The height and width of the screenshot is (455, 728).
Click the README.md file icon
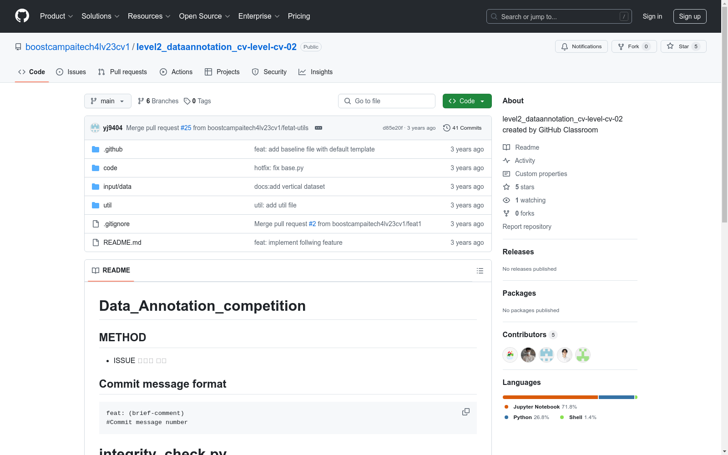point(96,243)
